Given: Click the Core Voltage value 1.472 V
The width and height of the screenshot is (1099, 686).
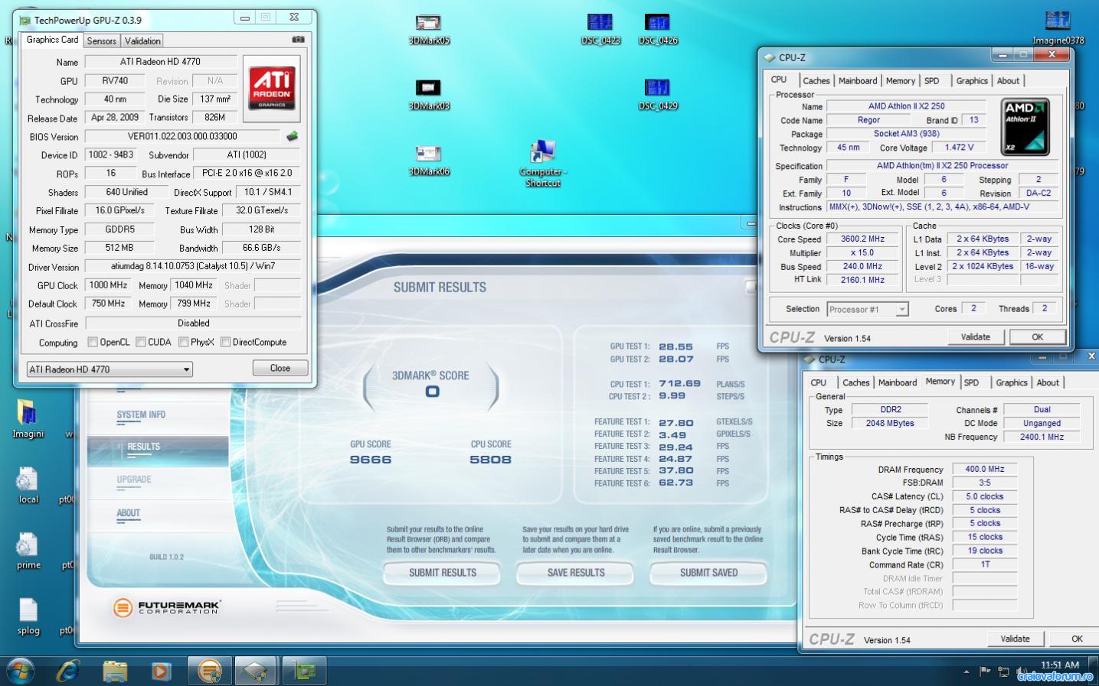Looking at the screenshot, I should coord(960,148).
